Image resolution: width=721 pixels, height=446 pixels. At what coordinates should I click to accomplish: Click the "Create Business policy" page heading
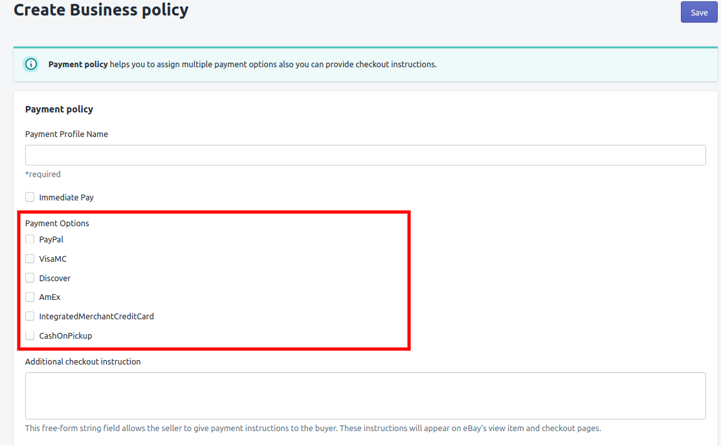(101, 10)
